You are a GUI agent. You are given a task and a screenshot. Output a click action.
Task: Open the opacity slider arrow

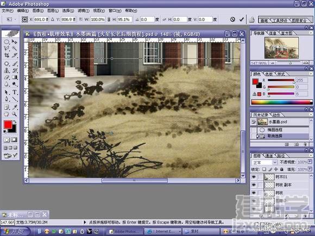[x=310, y=162]
